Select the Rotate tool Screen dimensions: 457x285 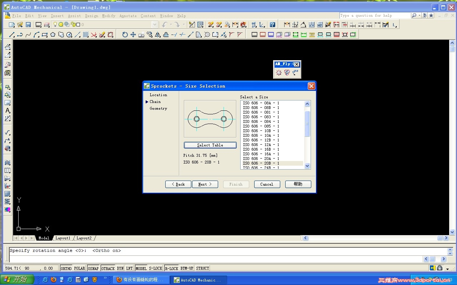pyautogui.click(x=125, y=35)
